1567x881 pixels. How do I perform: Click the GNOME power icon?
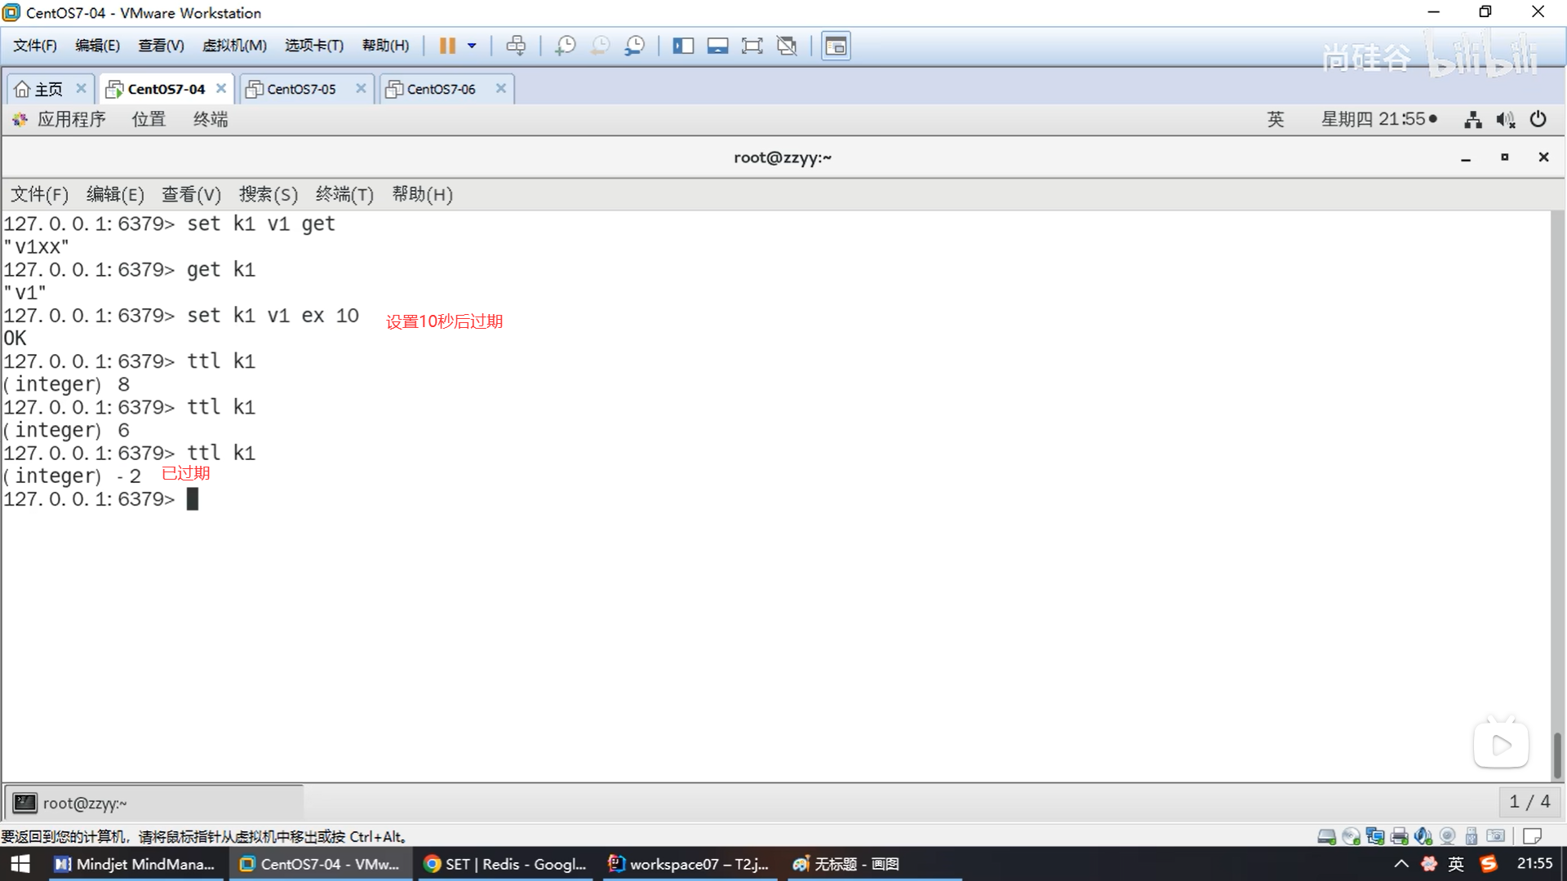pyautogui.click(x=1538, y=119)
